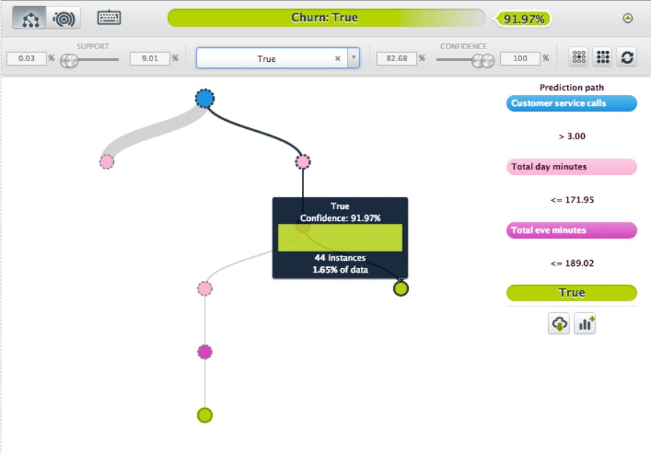Screen dimensions: 651x453
Task: Select the bottom green leaf node
Action: (x=205, y=415)
